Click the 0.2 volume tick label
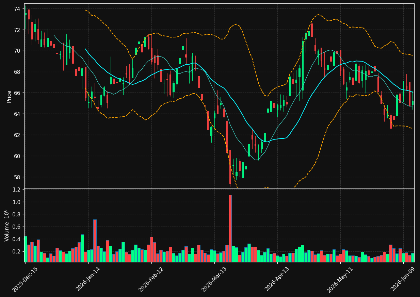The width and height of the screenshot is (420, 297). click(16, 251)
